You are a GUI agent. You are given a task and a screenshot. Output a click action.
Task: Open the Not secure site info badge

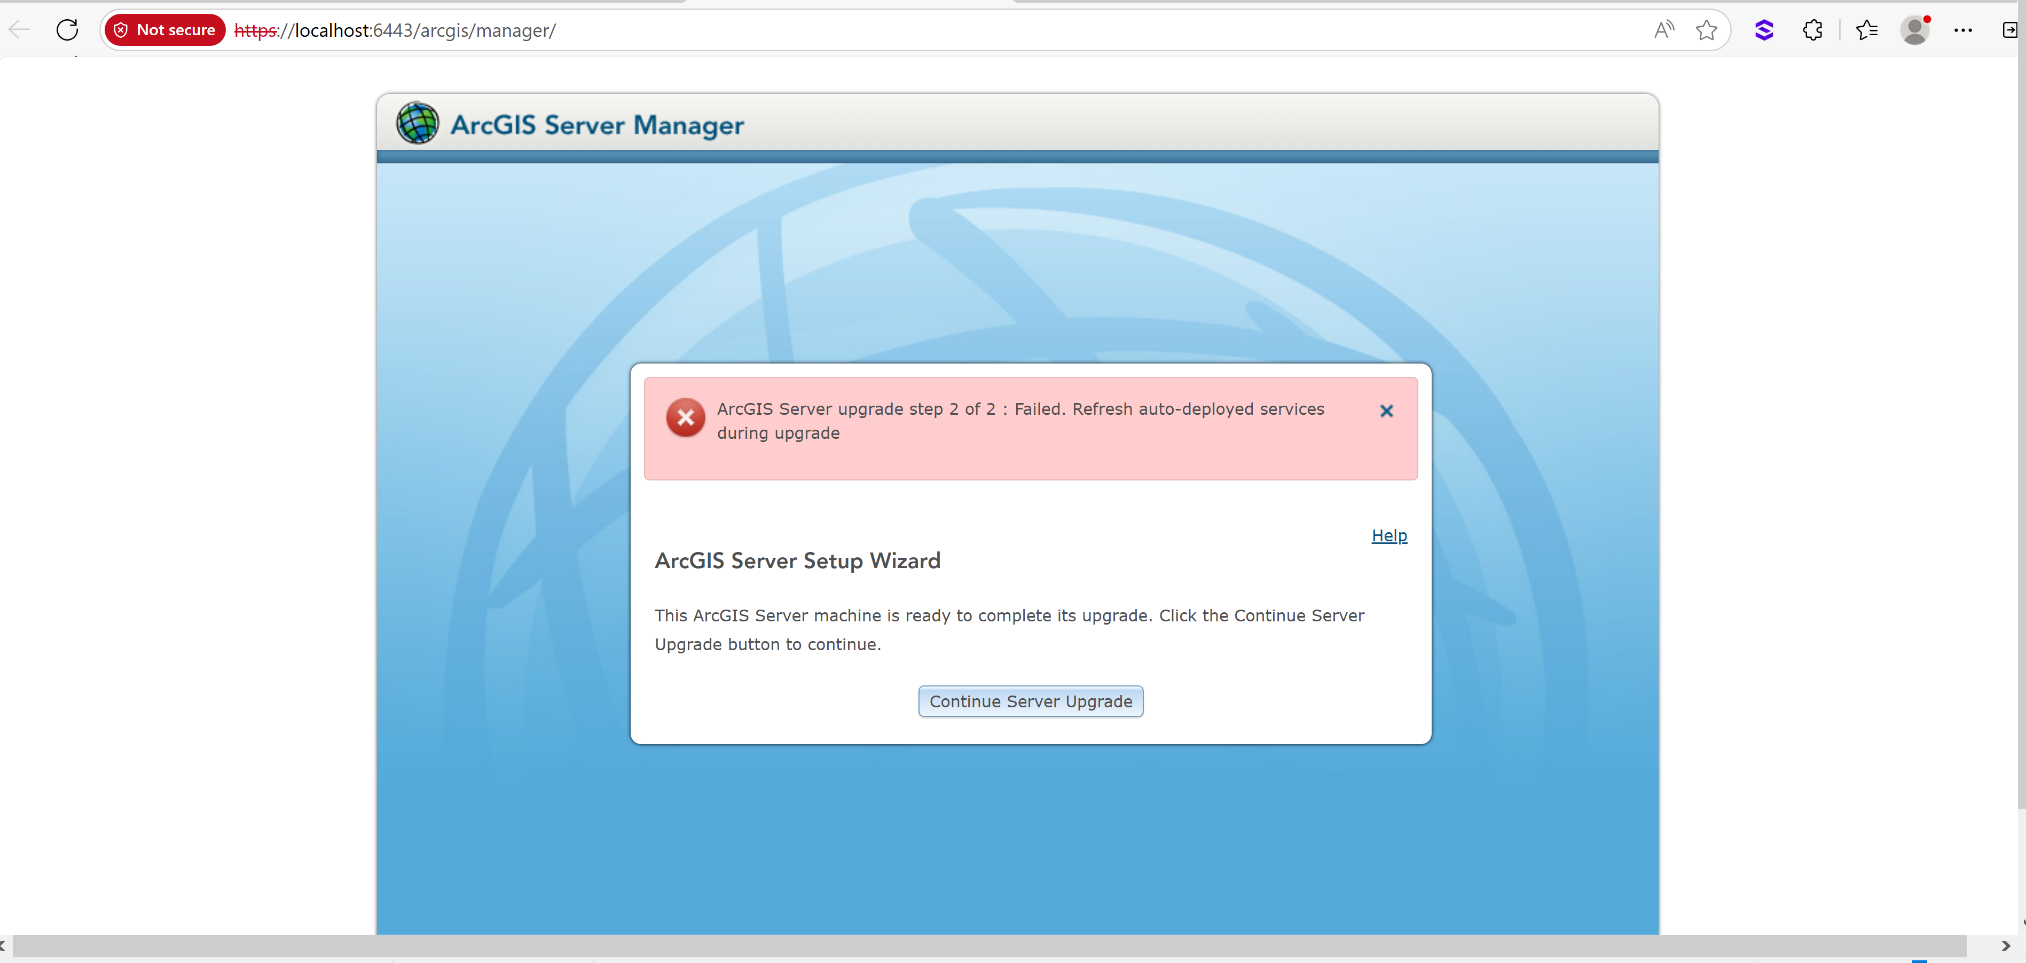point(165,30)
